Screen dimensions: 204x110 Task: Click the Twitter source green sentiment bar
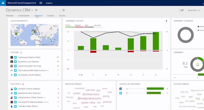point(154,93)
